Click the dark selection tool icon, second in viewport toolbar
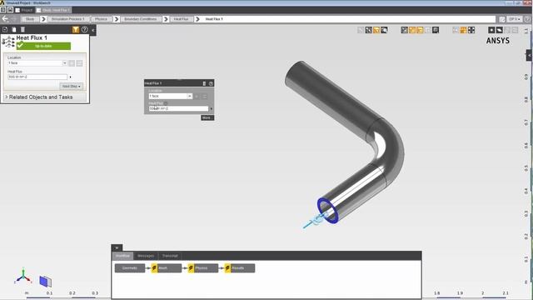This screenshot has width=533, height=300. coord(368,30)
